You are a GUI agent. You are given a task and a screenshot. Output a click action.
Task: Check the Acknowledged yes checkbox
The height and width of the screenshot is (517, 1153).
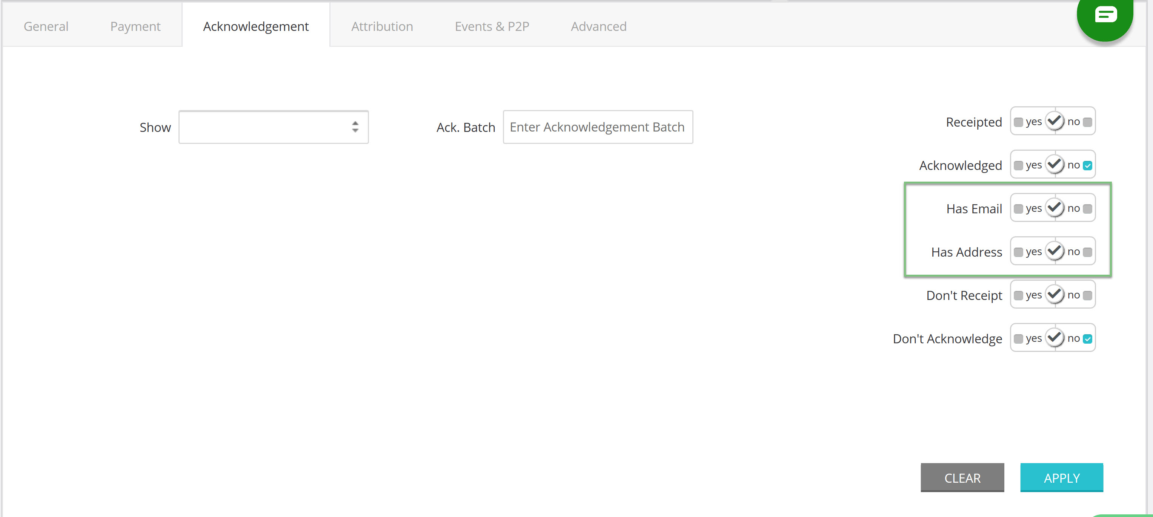(1018, 165)
